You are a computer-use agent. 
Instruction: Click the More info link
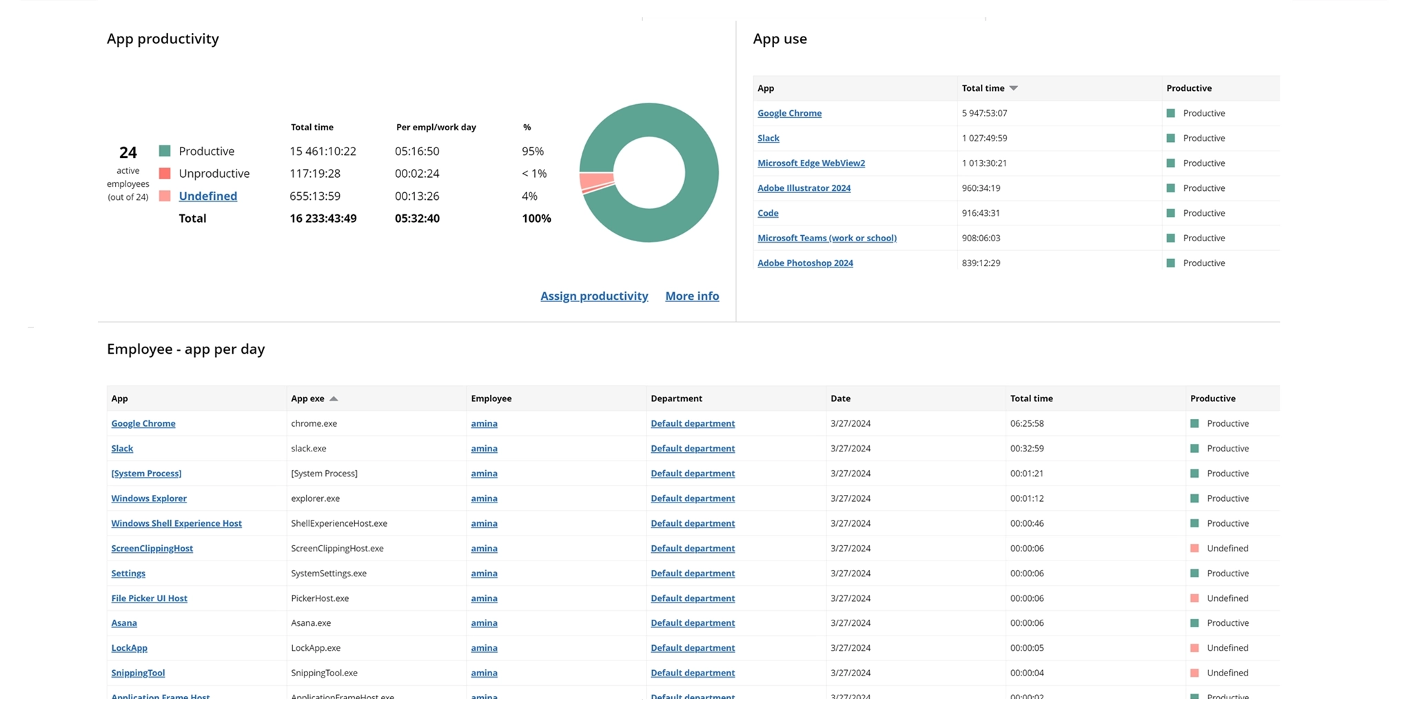tap(691, 296)
